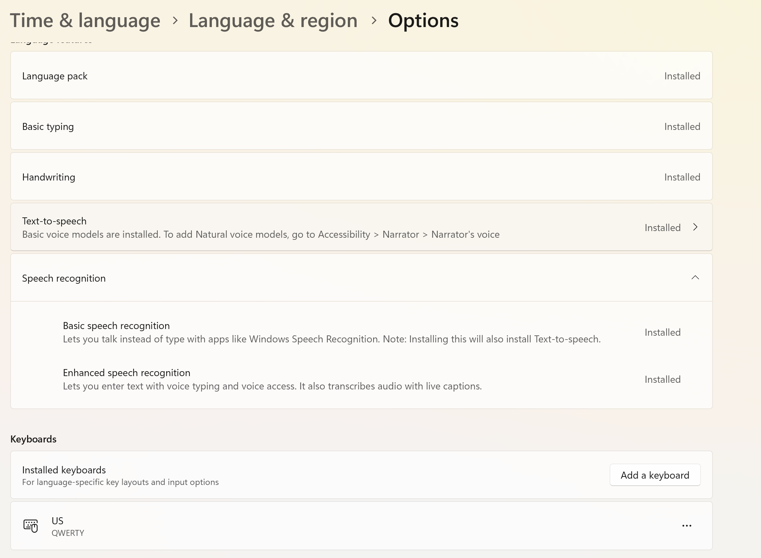Click the language-specific key layouts description
This screenshot has width=761, height=558.
point(120,482)
